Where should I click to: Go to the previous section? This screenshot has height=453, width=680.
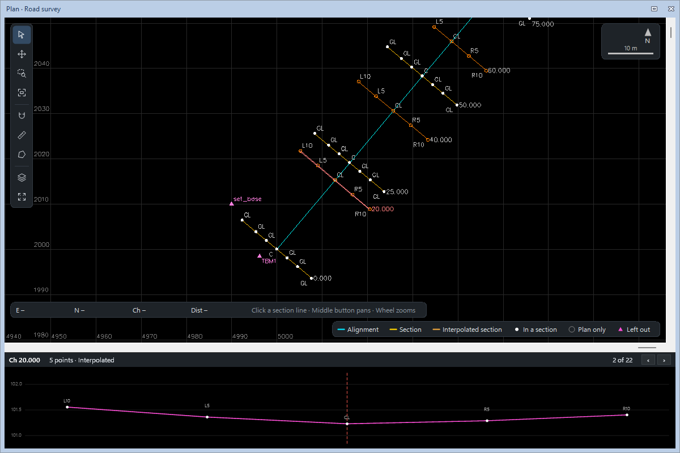click(x=648, y=360)
